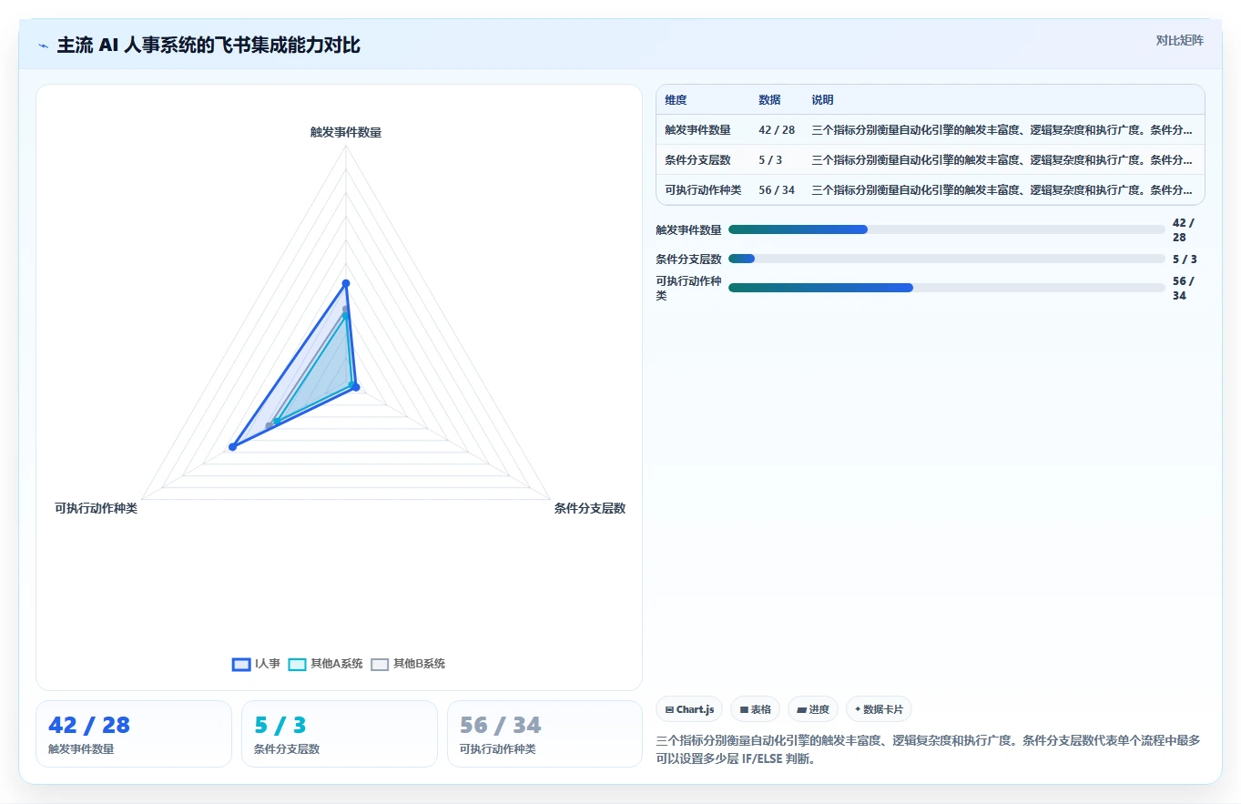Click the 数据 column header
The width and height of the screenshot is (1241, 804).
coord(769,100)
